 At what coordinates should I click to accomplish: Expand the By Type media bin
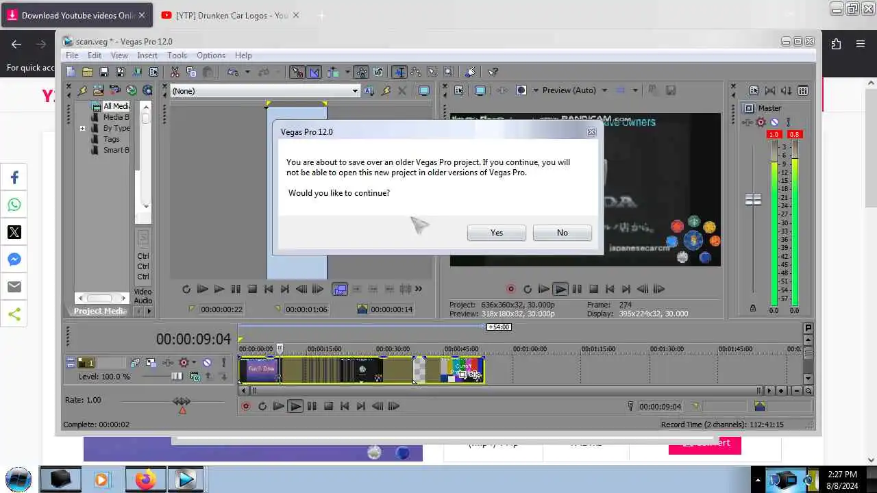83,128
